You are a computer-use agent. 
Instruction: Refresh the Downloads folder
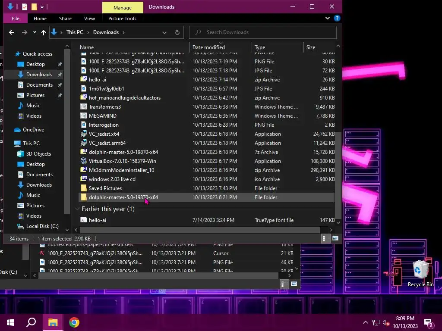(177, 33)
